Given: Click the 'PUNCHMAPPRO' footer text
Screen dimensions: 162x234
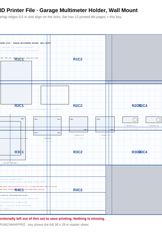Looking at the screenshot, I should (13, 225).
